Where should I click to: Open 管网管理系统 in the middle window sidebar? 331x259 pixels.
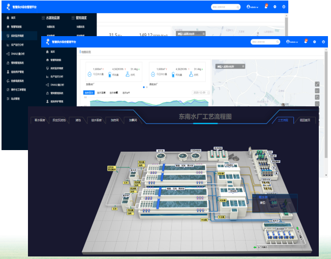55,93
